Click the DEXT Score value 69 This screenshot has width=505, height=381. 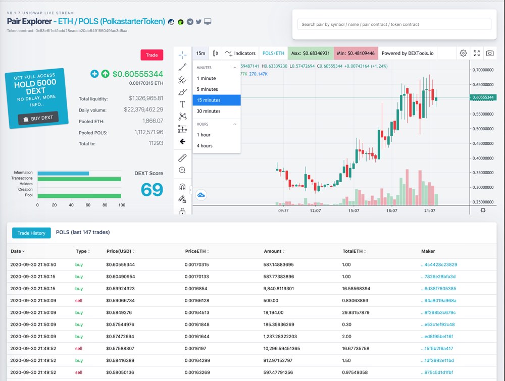point(151,190)
